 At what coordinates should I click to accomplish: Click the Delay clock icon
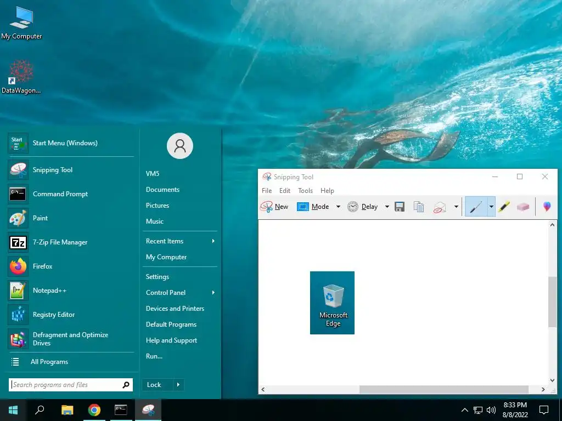click(x=353, y=207)
